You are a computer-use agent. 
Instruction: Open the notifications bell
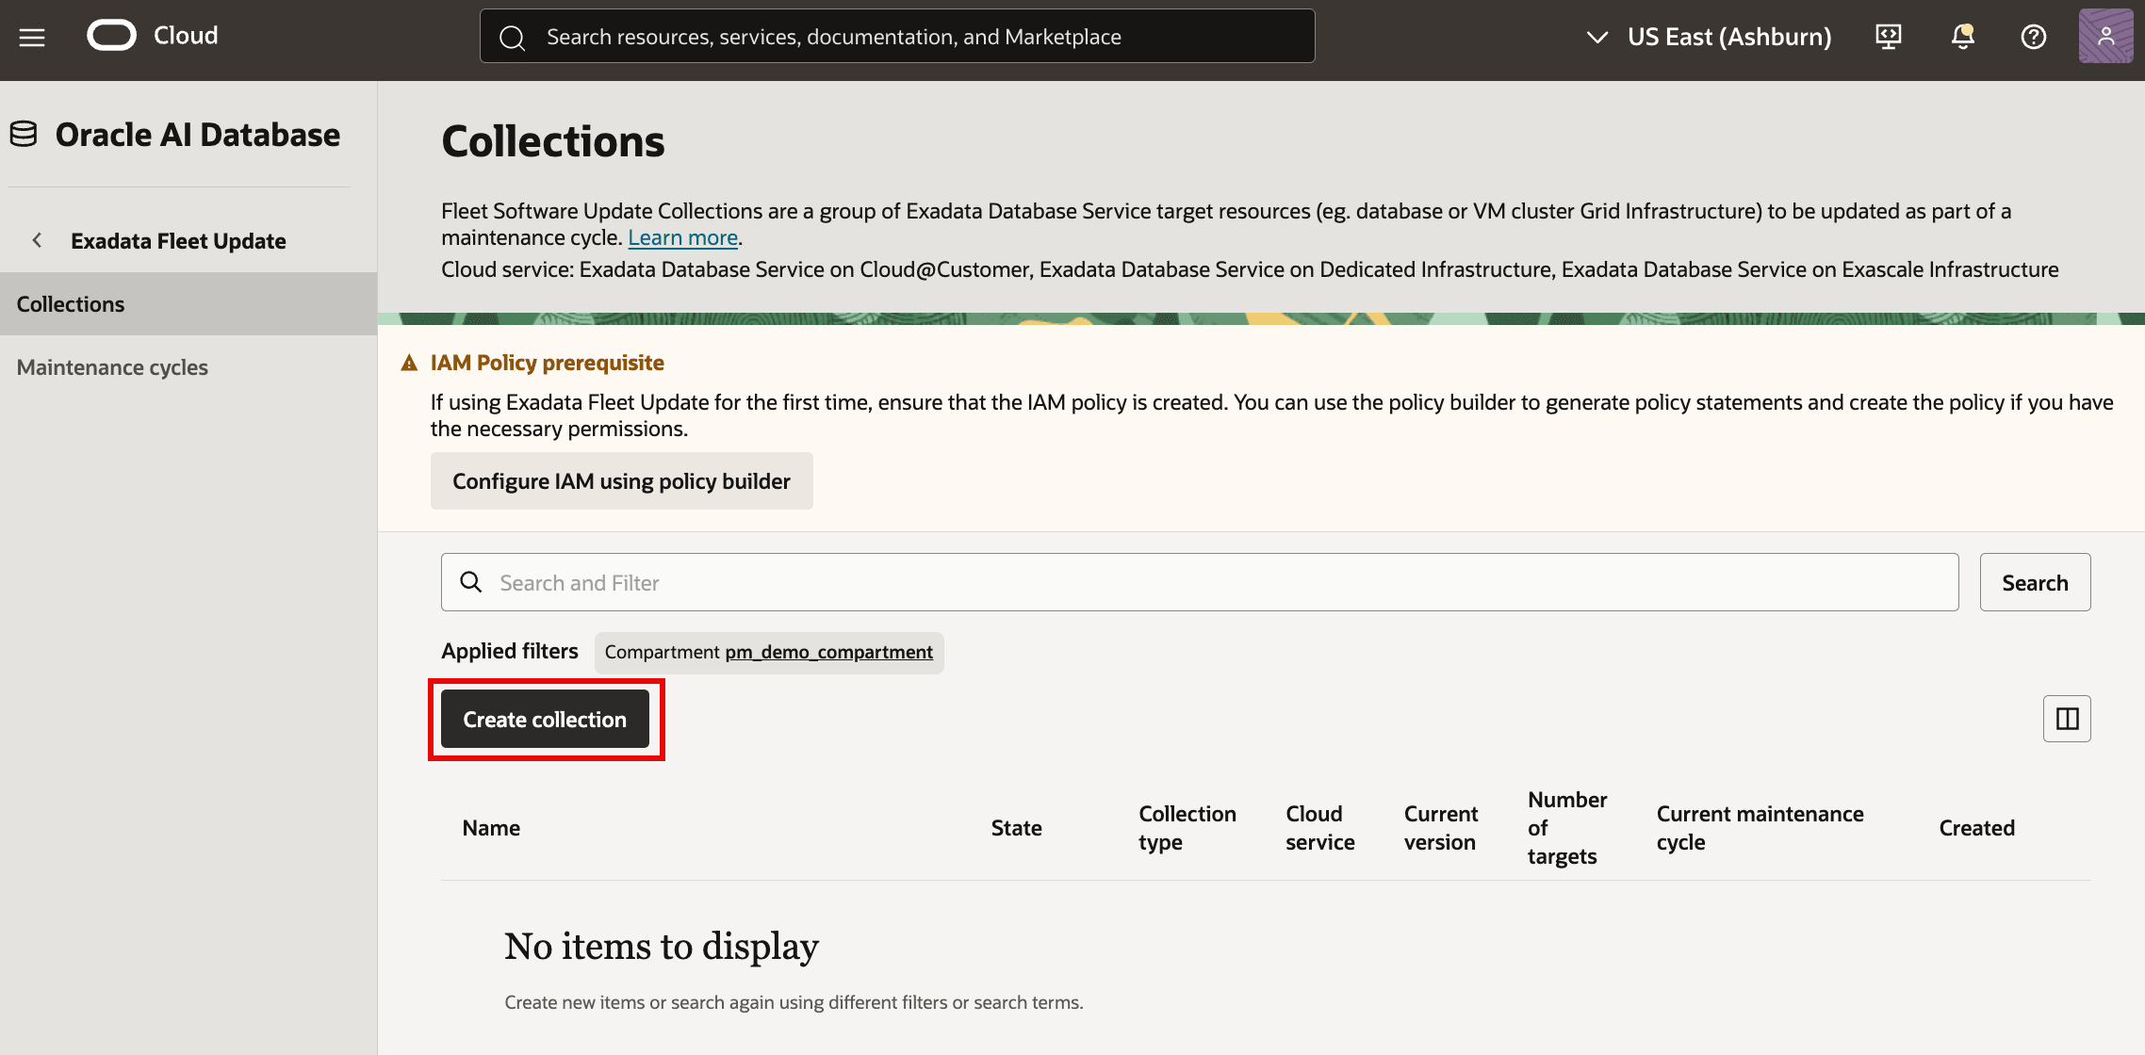pyautogui.click(x=1962, y=37)
